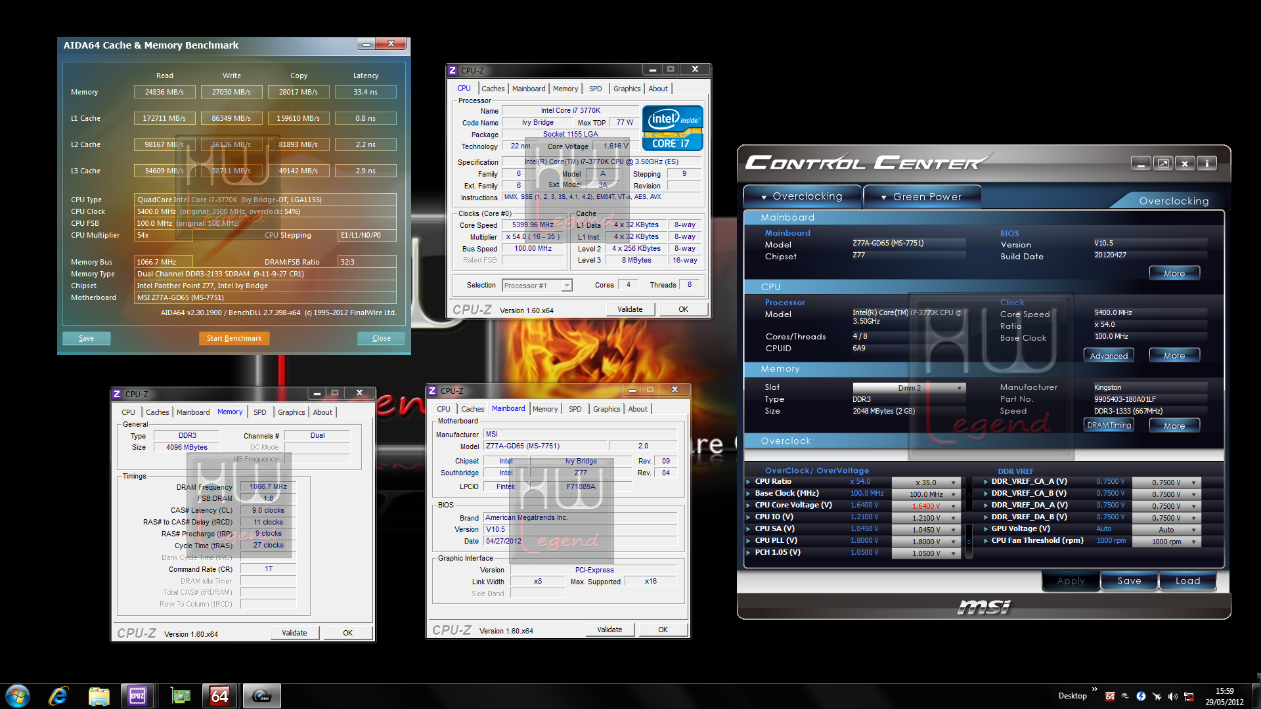Open the volume speaker tray icon

pyautogui.click(x=1172, y=697)
